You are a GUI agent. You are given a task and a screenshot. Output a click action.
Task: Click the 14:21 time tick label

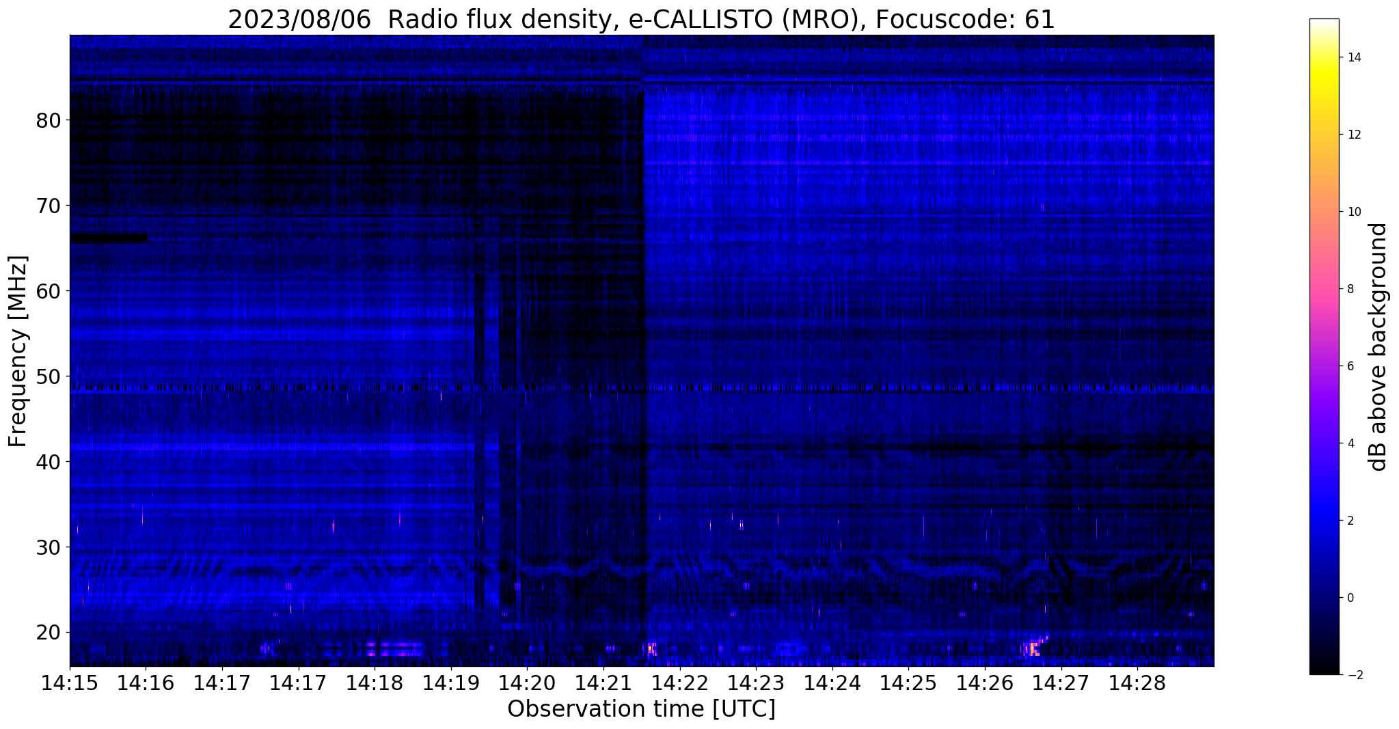[x=603, y=684]
